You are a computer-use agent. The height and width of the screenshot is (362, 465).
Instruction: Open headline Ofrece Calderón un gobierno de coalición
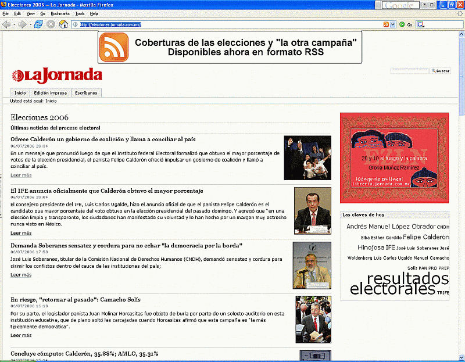coord(103,139)
